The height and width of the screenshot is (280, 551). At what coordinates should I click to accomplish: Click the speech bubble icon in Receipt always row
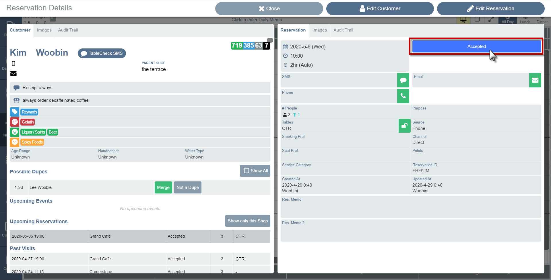(17, 88)
